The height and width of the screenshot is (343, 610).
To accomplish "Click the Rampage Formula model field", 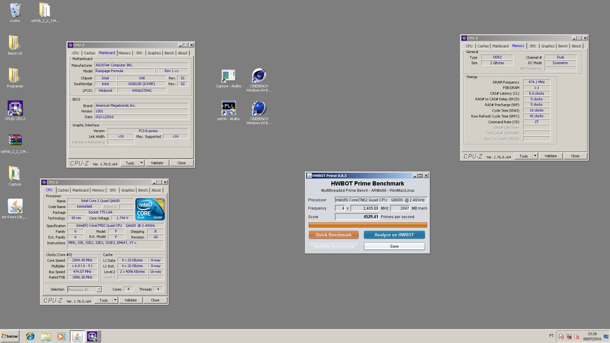I will (125, 71).
